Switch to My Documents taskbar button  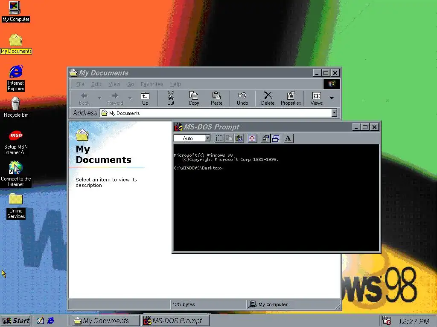point(105,321)
